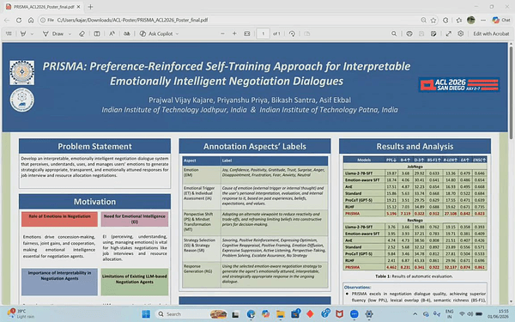
Task: Activate the Draw tool
Action: [x=53, y=33]
